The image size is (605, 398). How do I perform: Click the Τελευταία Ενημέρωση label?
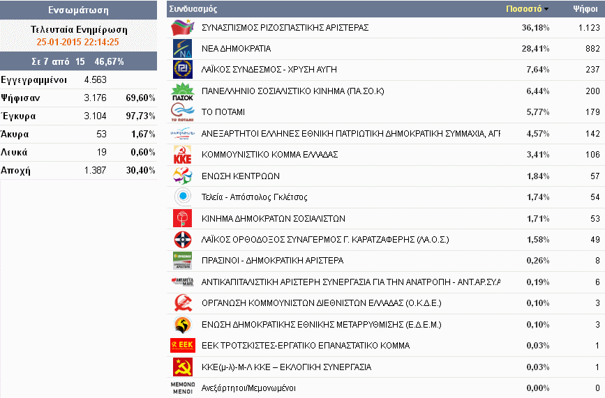pyautogui.click(x=79, y=30)
